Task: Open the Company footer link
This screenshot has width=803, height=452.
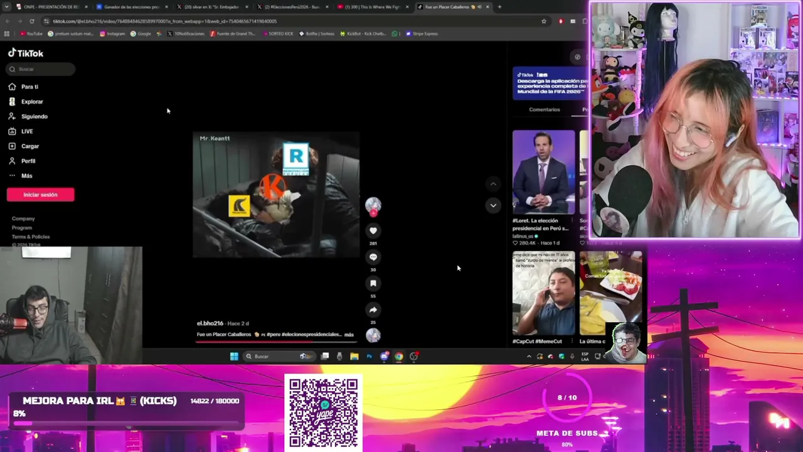Action: pos(23,218)
